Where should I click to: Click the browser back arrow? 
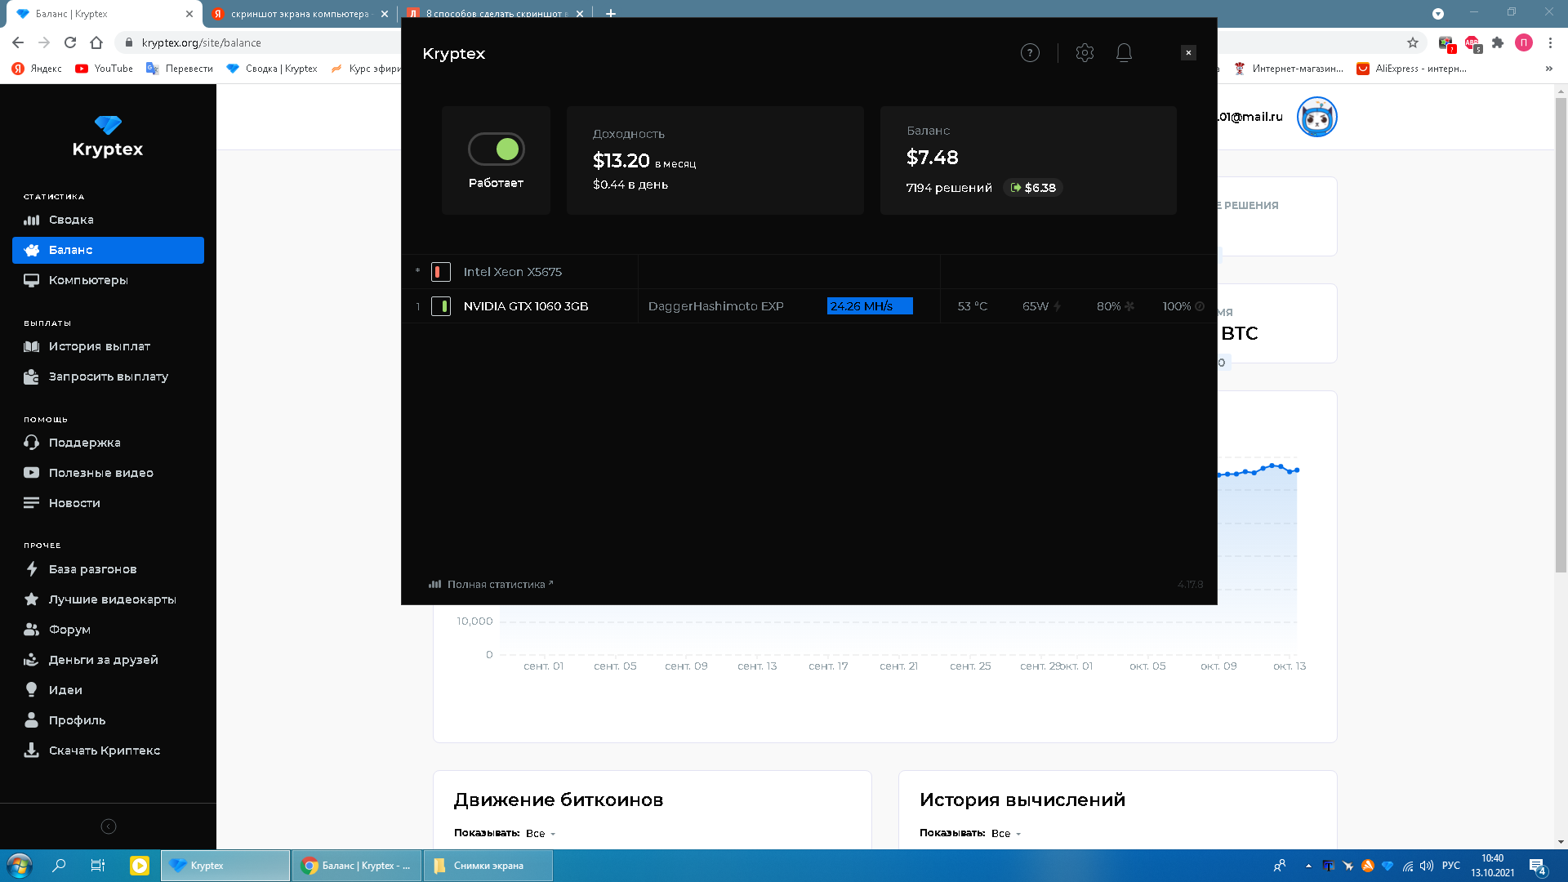[18, 42]
